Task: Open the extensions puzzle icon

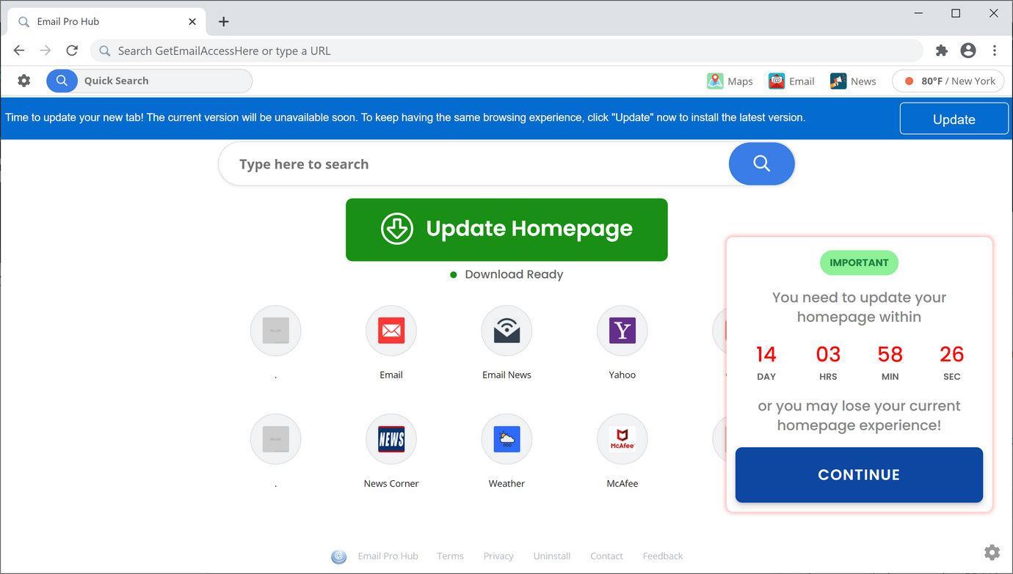Action: pos(942,51)
